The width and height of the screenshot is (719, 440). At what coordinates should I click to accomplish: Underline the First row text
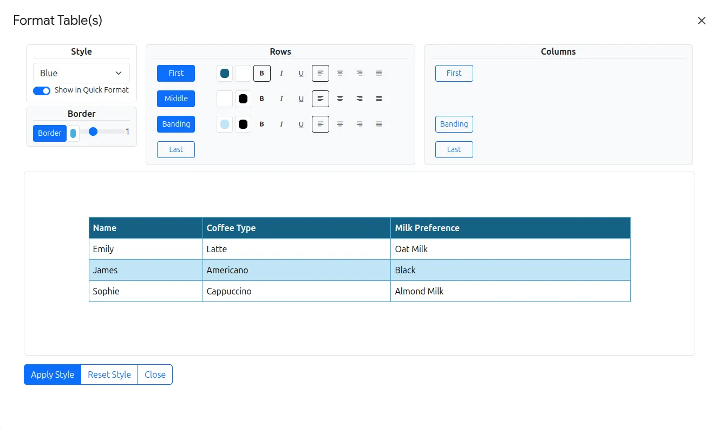(x=301, y=73)
